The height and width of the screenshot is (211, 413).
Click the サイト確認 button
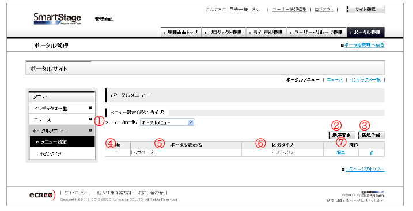coord(365,9)
